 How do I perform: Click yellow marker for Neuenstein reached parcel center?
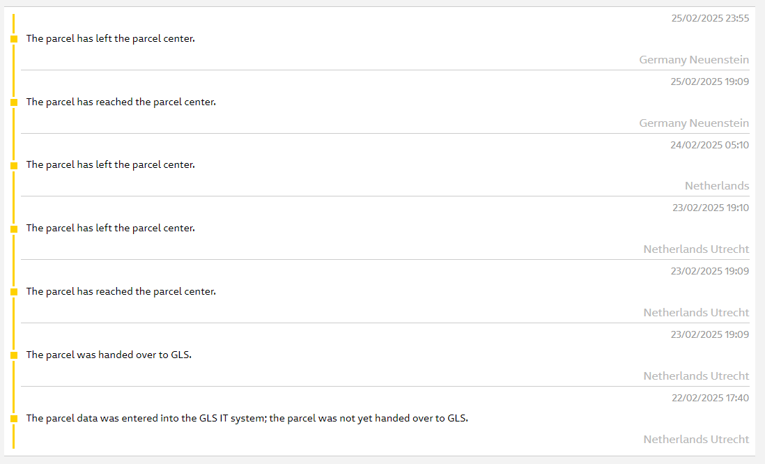[x=14, y=102]
